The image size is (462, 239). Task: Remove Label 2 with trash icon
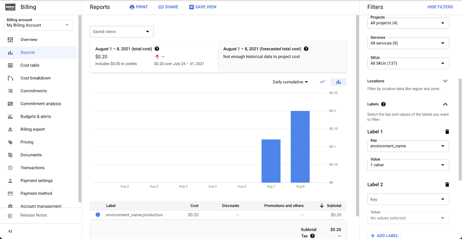(447, 185)
